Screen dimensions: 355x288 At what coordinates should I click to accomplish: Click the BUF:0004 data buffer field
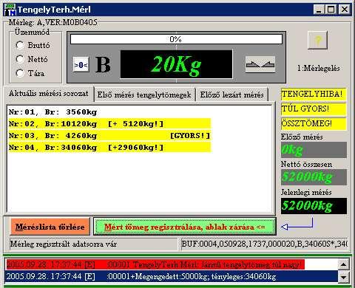click(x=265, y=244)
